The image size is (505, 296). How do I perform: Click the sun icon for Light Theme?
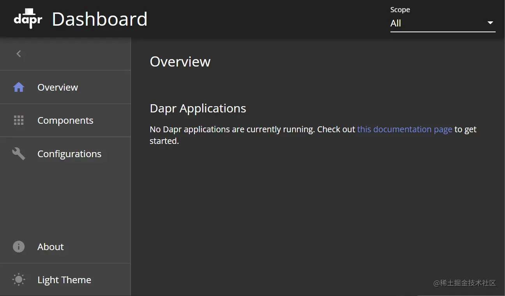[x=19, y=280]
